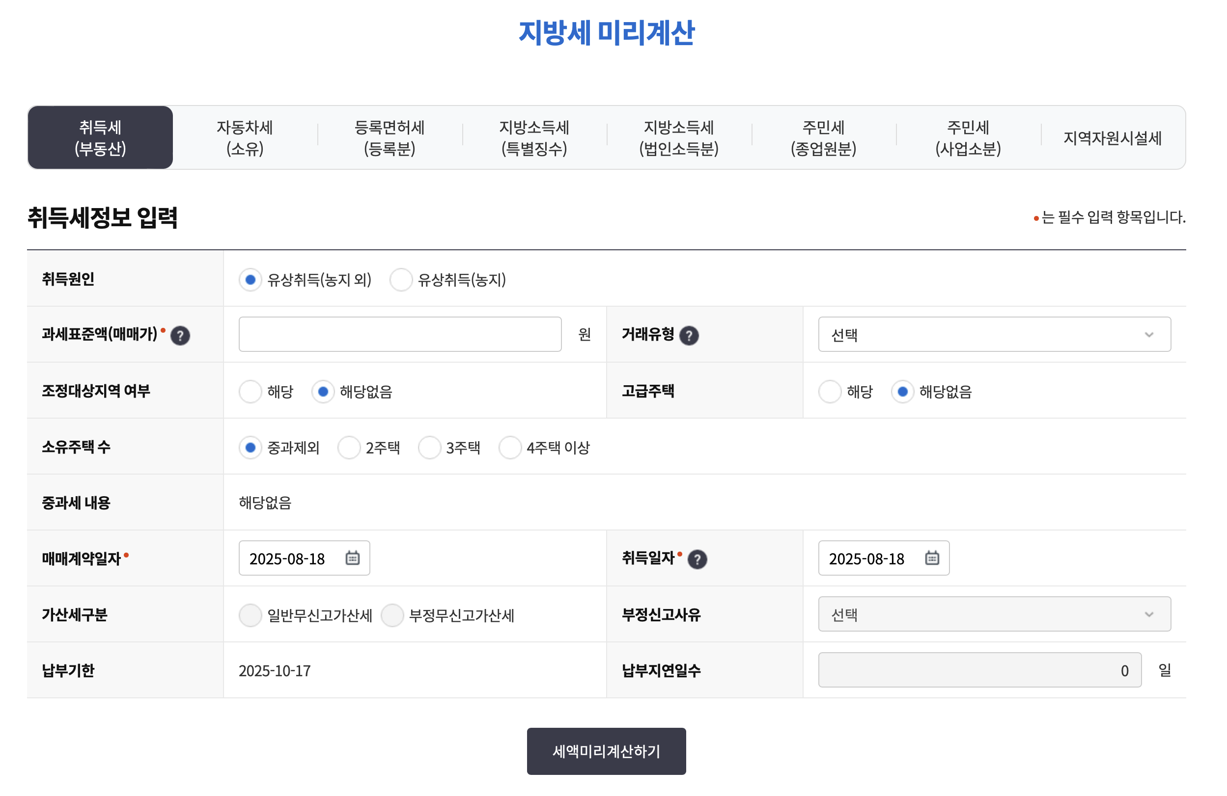Open help tooltip next to 취득일자
This screenshot has width=1227, height=796.
pos(698,559)
